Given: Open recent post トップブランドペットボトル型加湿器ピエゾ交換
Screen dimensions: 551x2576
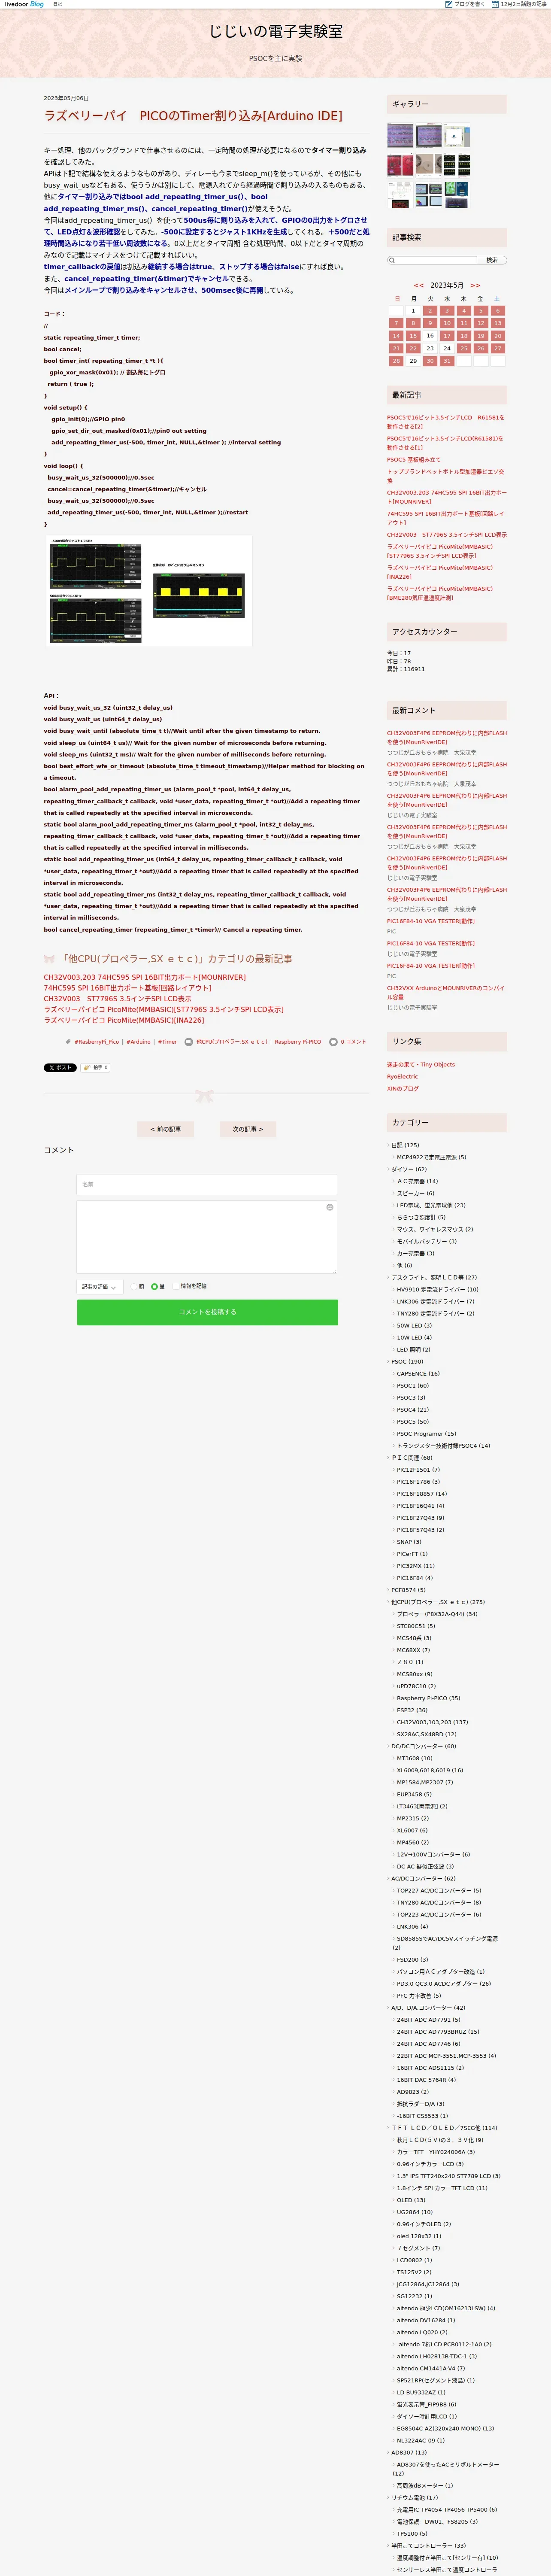Looking at the screenshot, I should pyautogui.click(x=446, y=476).
